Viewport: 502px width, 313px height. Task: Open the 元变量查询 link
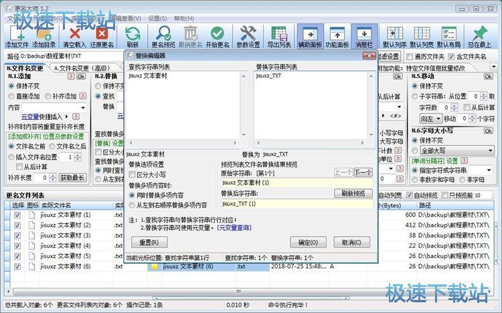click(234, 228)
